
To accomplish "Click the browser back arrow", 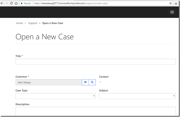I will coord(2,3).
